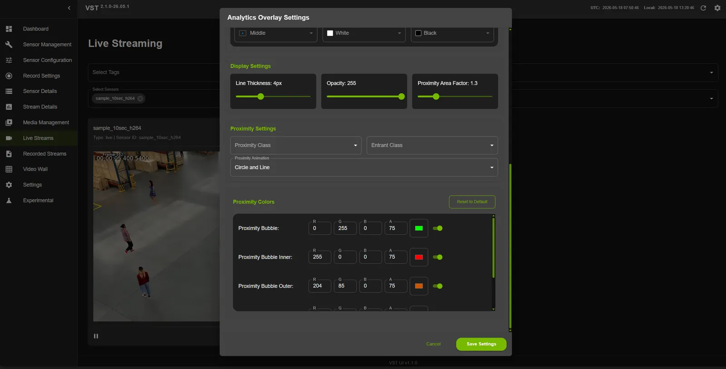The height and width of the screenshot is (369, 726).
Task: Collapse the sidebar with the chevron icon
Action: [69, 8]
